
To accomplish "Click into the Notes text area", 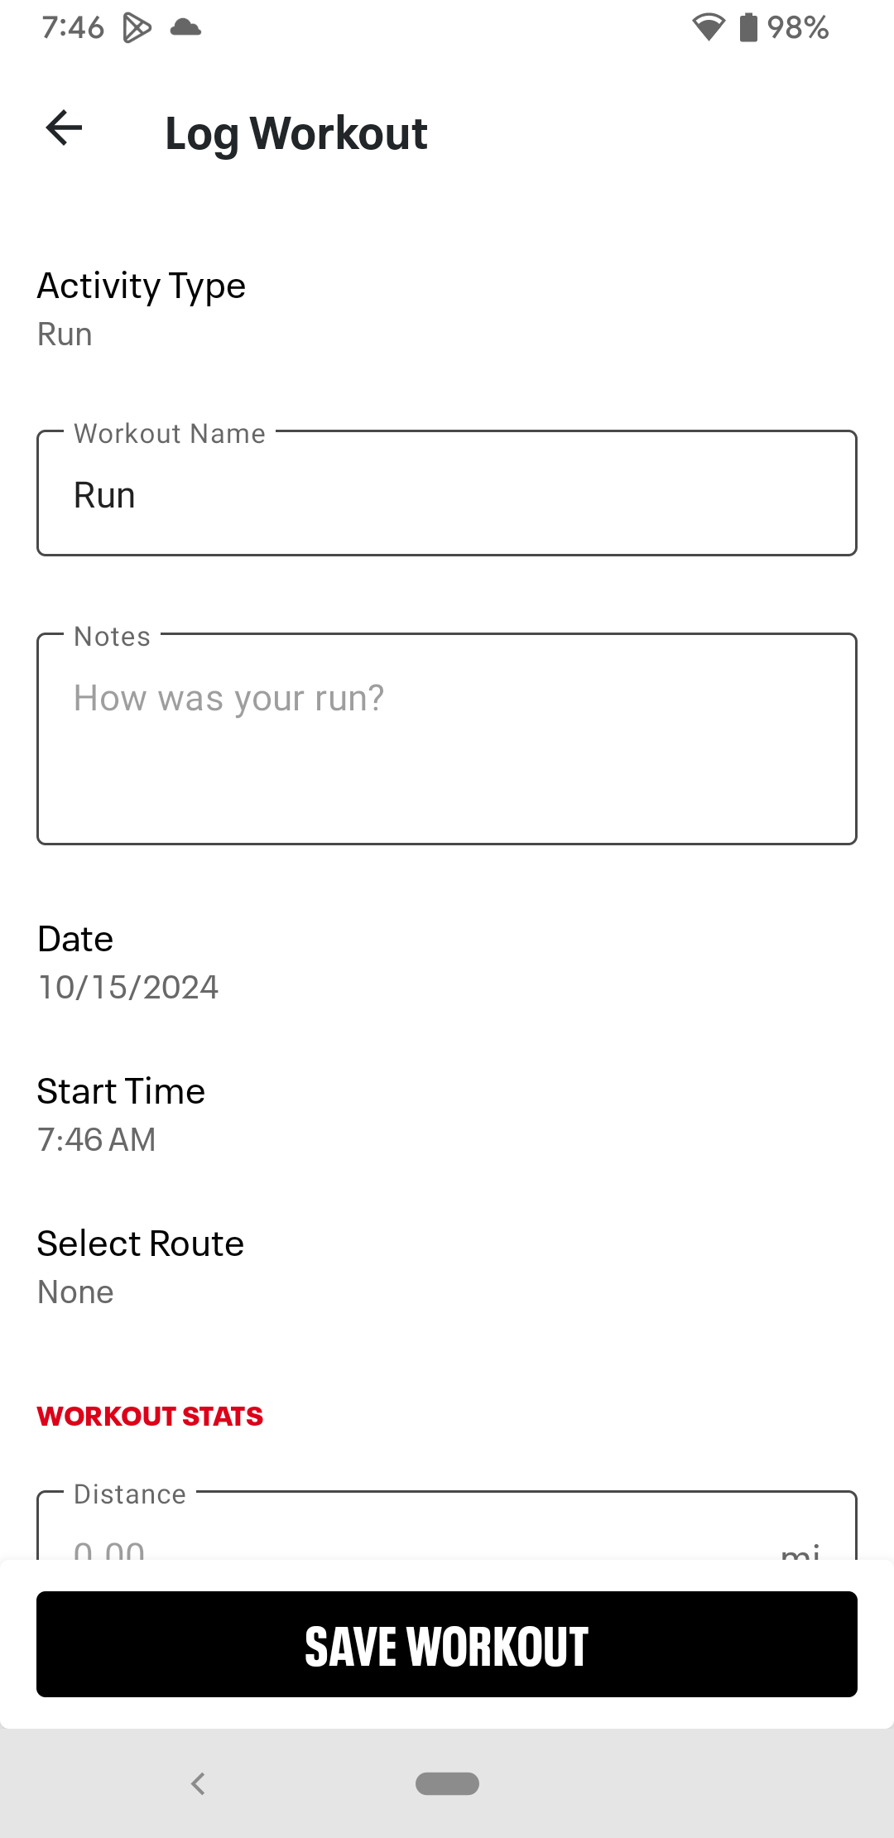I will 447,739.
